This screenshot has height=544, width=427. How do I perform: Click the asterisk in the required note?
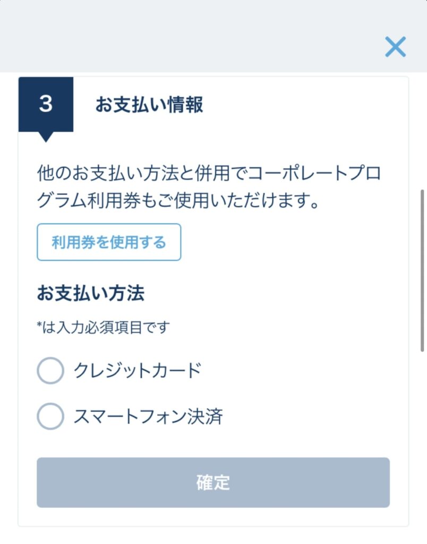tap(39, 326)
